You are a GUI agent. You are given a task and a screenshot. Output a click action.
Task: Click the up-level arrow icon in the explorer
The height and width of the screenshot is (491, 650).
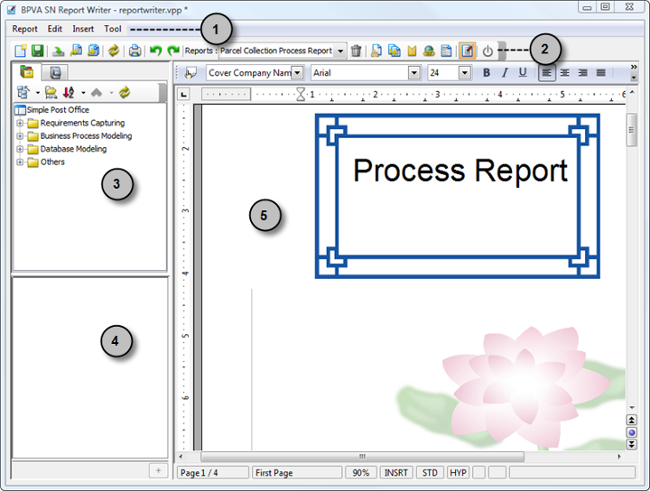[97, 92]
